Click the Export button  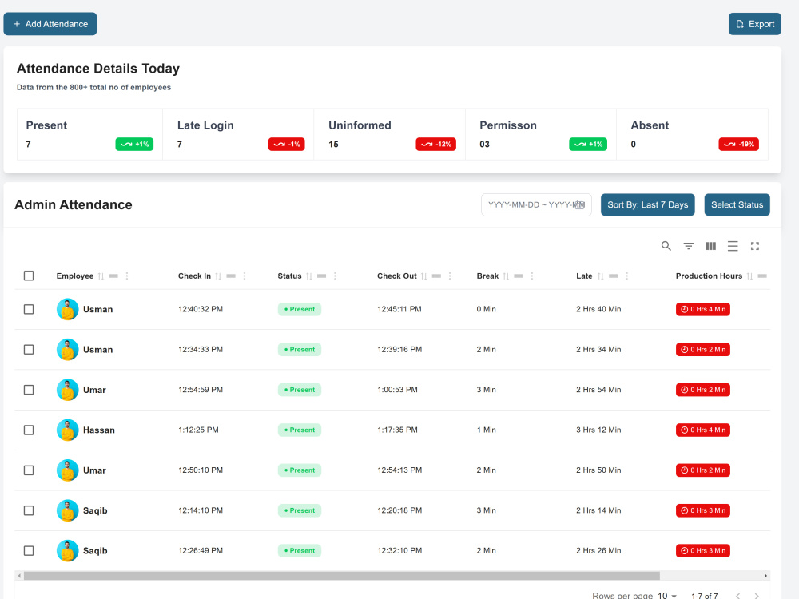(x=755, y=24)
